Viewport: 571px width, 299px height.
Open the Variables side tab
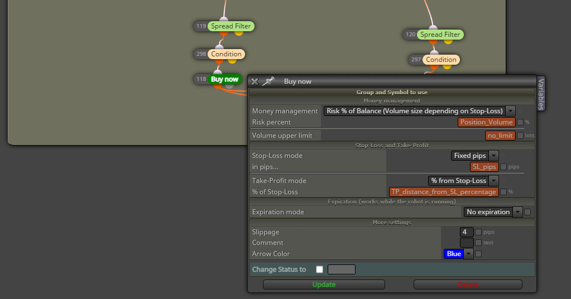pos(541,94)
